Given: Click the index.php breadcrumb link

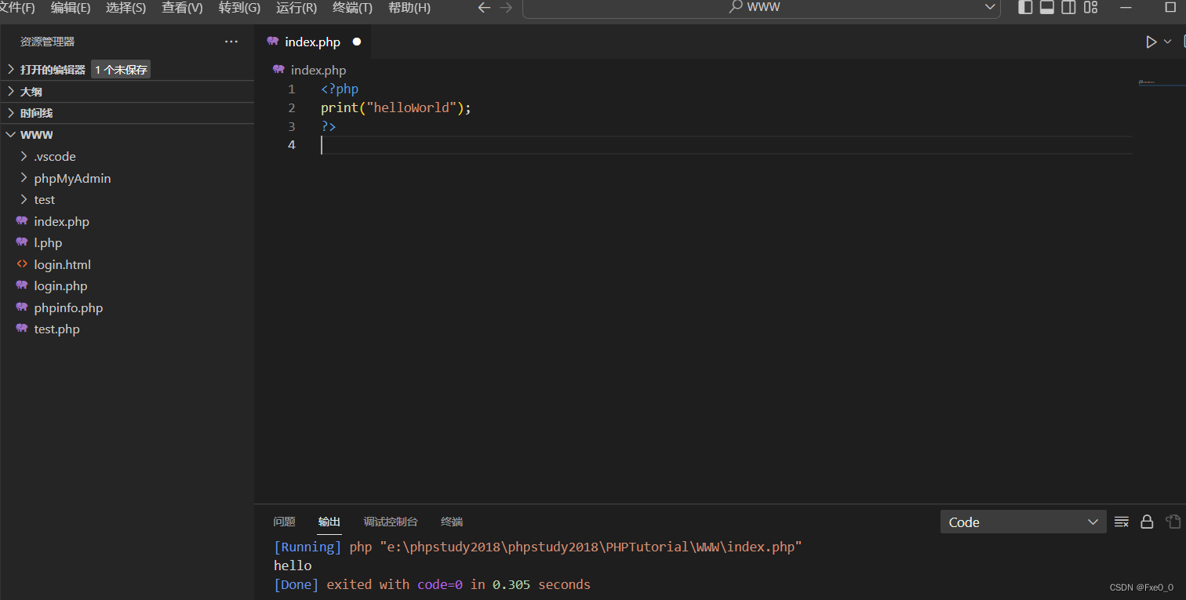Looking at the screenshot, I should (318, 70).
